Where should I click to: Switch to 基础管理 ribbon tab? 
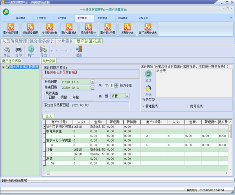(x=21, y=18)
